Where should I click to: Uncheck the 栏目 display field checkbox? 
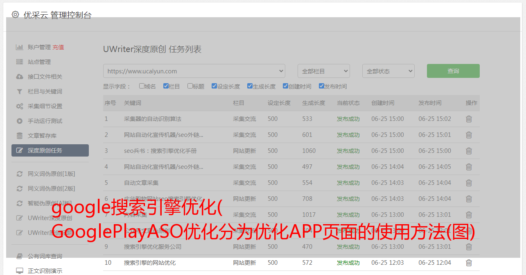(166, 86)
